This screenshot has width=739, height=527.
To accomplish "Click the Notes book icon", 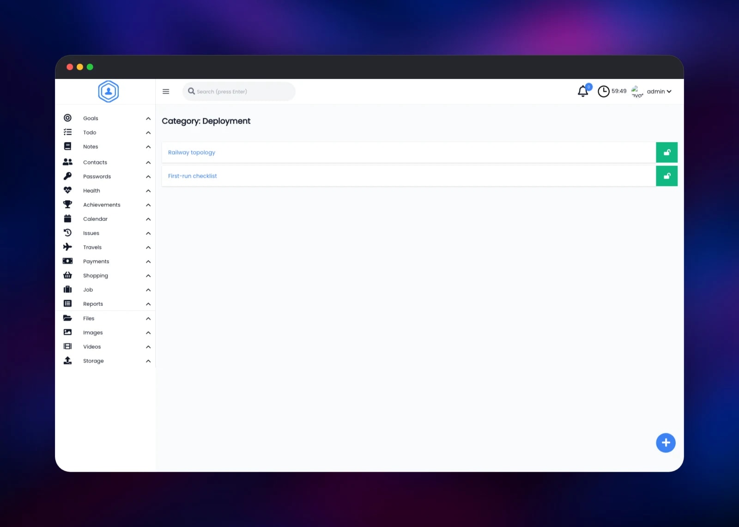I will tap(67, 146).
